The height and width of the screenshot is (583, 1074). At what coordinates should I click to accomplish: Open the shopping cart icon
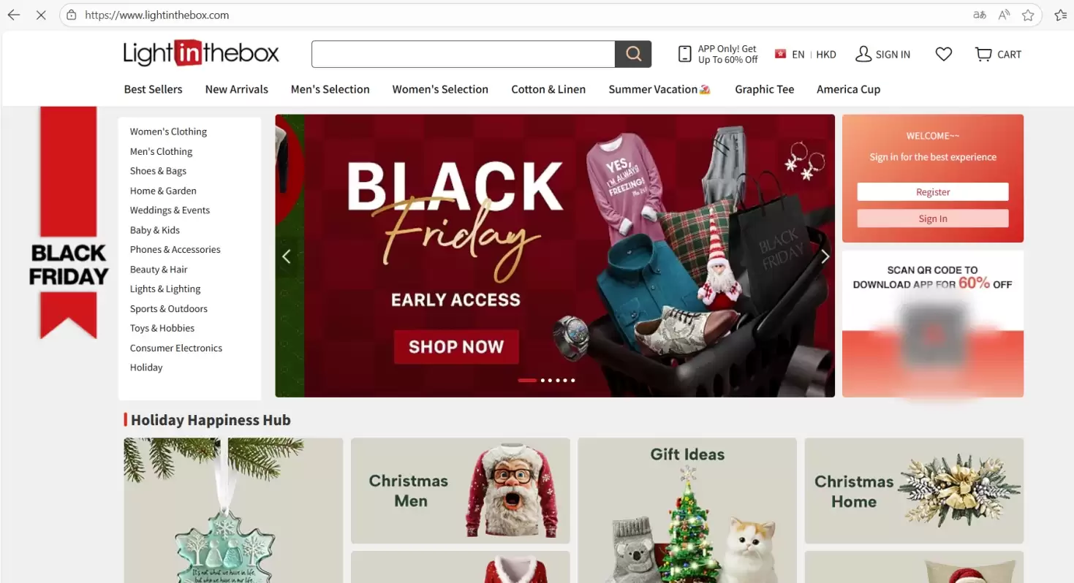pyautogui.click(x=983, y=54)
